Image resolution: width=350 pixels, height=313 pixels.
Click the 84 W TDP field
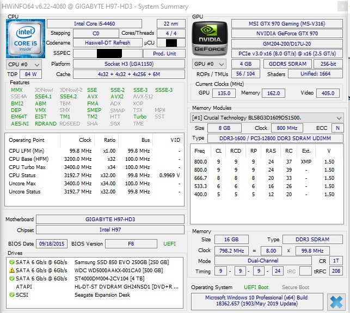(31, 74)
